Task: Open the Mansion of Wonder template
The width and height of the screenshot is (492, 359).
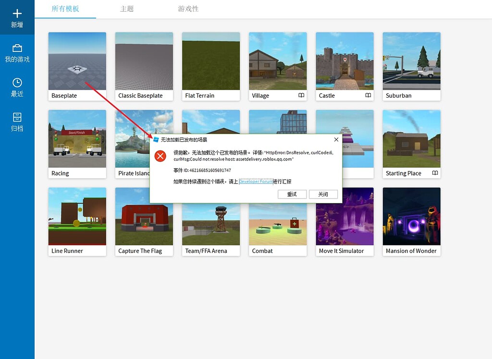Action: (411, 216)
